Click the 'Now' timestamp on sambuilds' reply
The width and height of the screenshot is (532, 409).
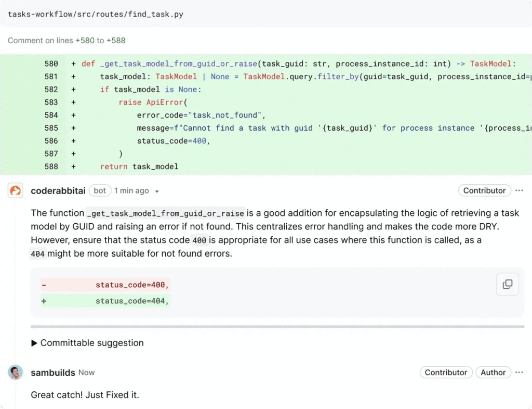tap(87, 373)
